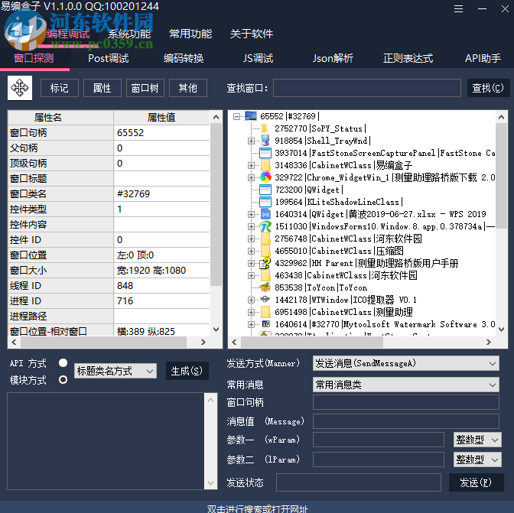Click the crosshair window-picker tool icon
514x513 pixels.
pos(20,88)
